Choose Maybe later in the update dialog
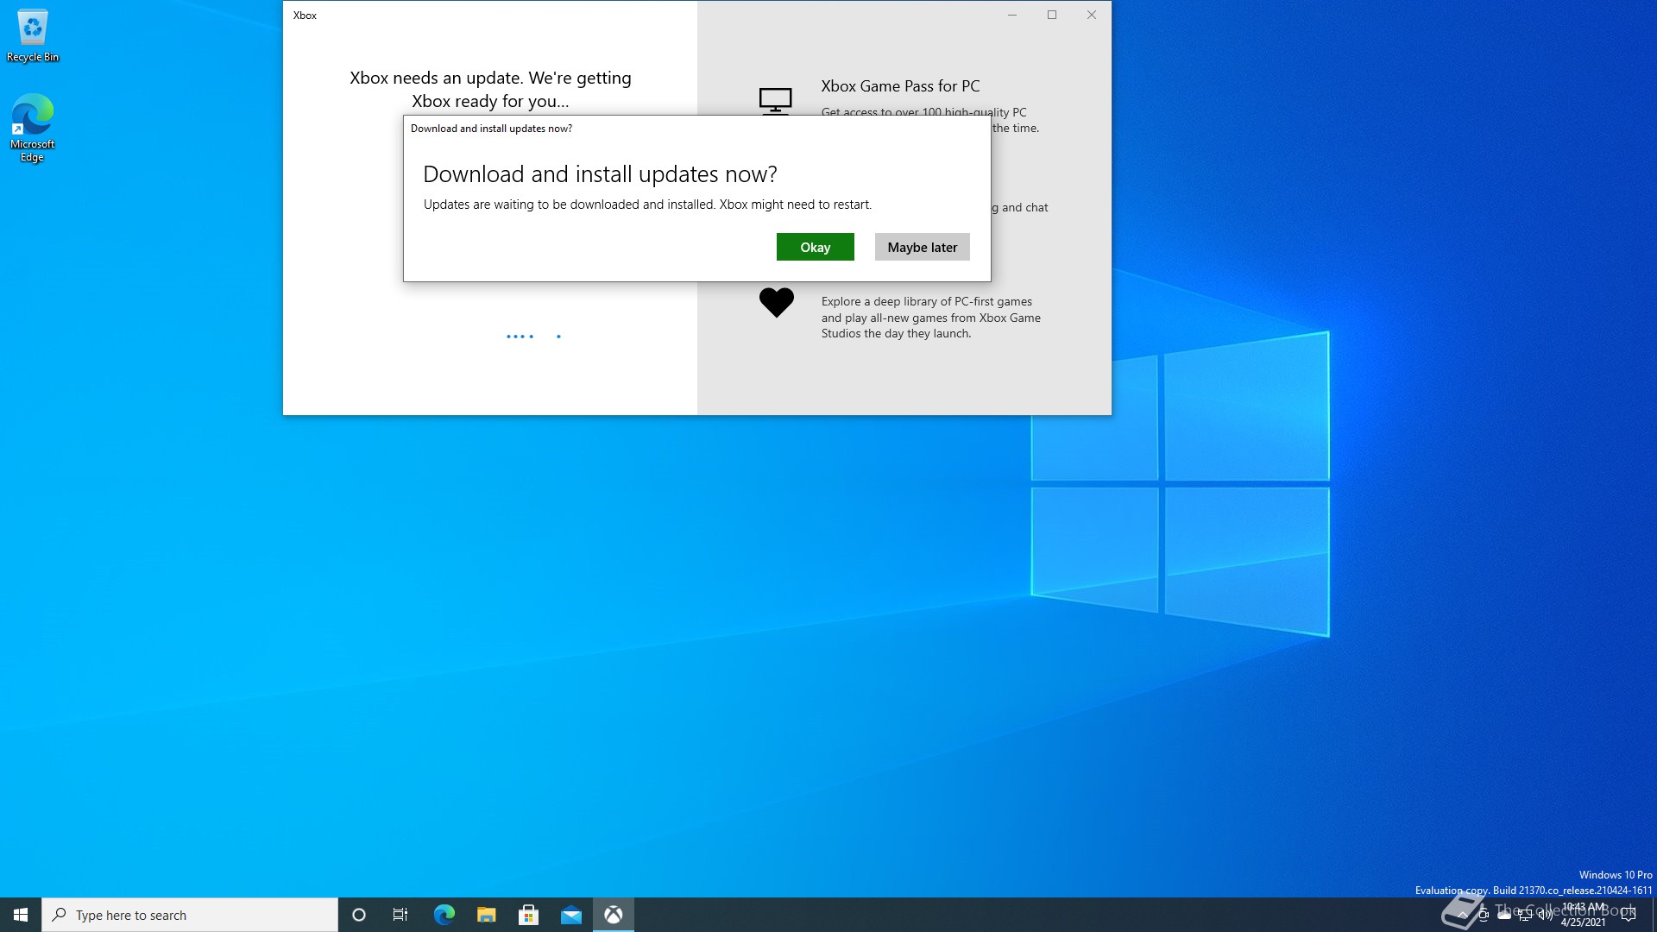The height and width of the screenshot is (932, 1657). point(922,247)
